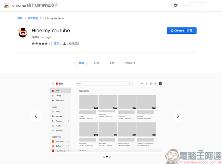Viewport: 222px width, 164px height.
Task: Click the University of California video thumbnail
Action: (147, 129)
